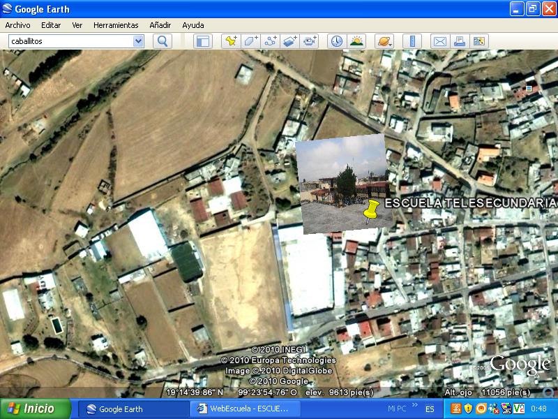Open the planet switcher (Saturn icon)
This screenshot has width=558, height=419.
[384, 41]
